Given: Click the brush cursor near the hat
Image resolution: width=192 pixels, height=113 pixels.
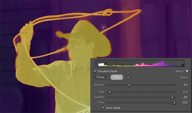Looking at the screenshot, I should [103, 27].
